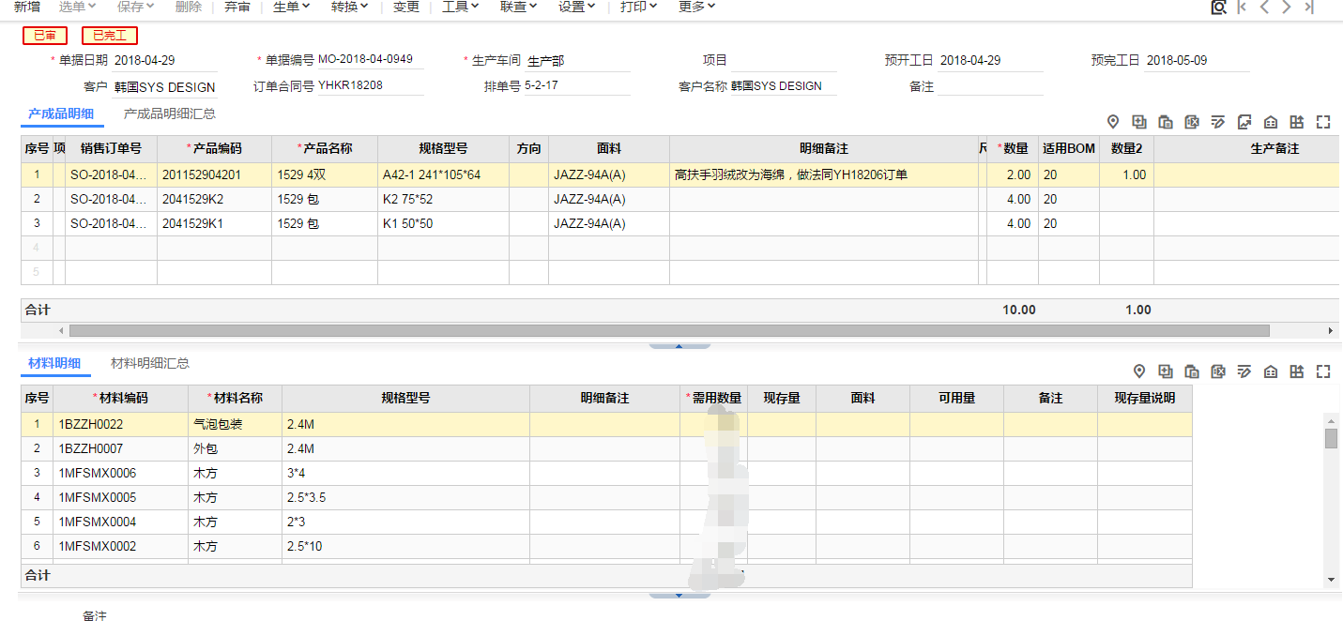Image resolution: width=1343 pixels, height=621 pixels.
Task: Click the export icon above materials table
Action: tap(1297, 371)
